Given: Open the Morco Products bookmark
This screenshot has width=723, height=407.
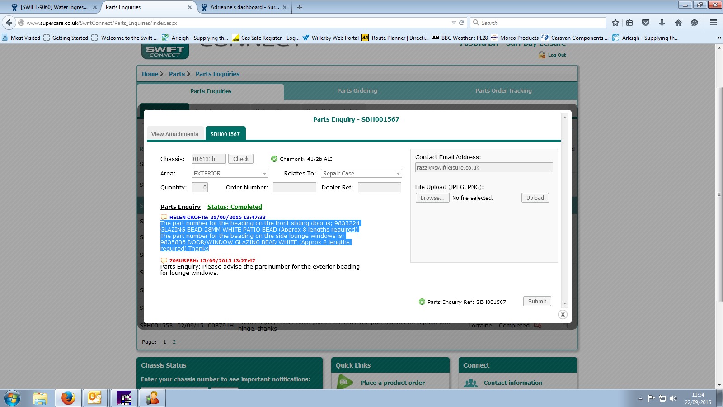Looking at the screenshot, I should click(515, 38).
